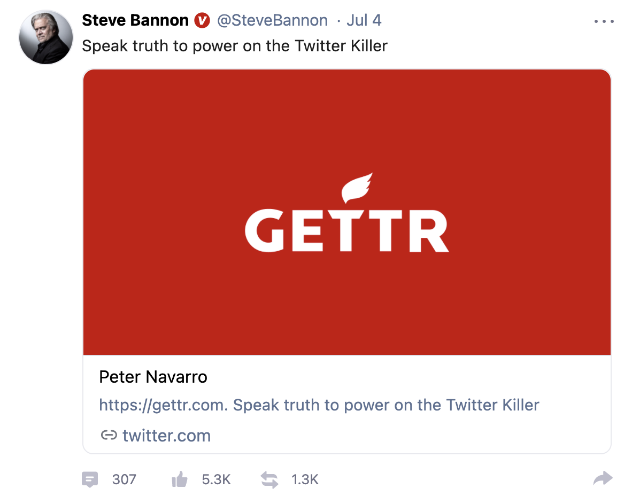This screenshot has width=632, height=496.
Task: Open the Steve Bannon display name
Action: coord(135,20)
